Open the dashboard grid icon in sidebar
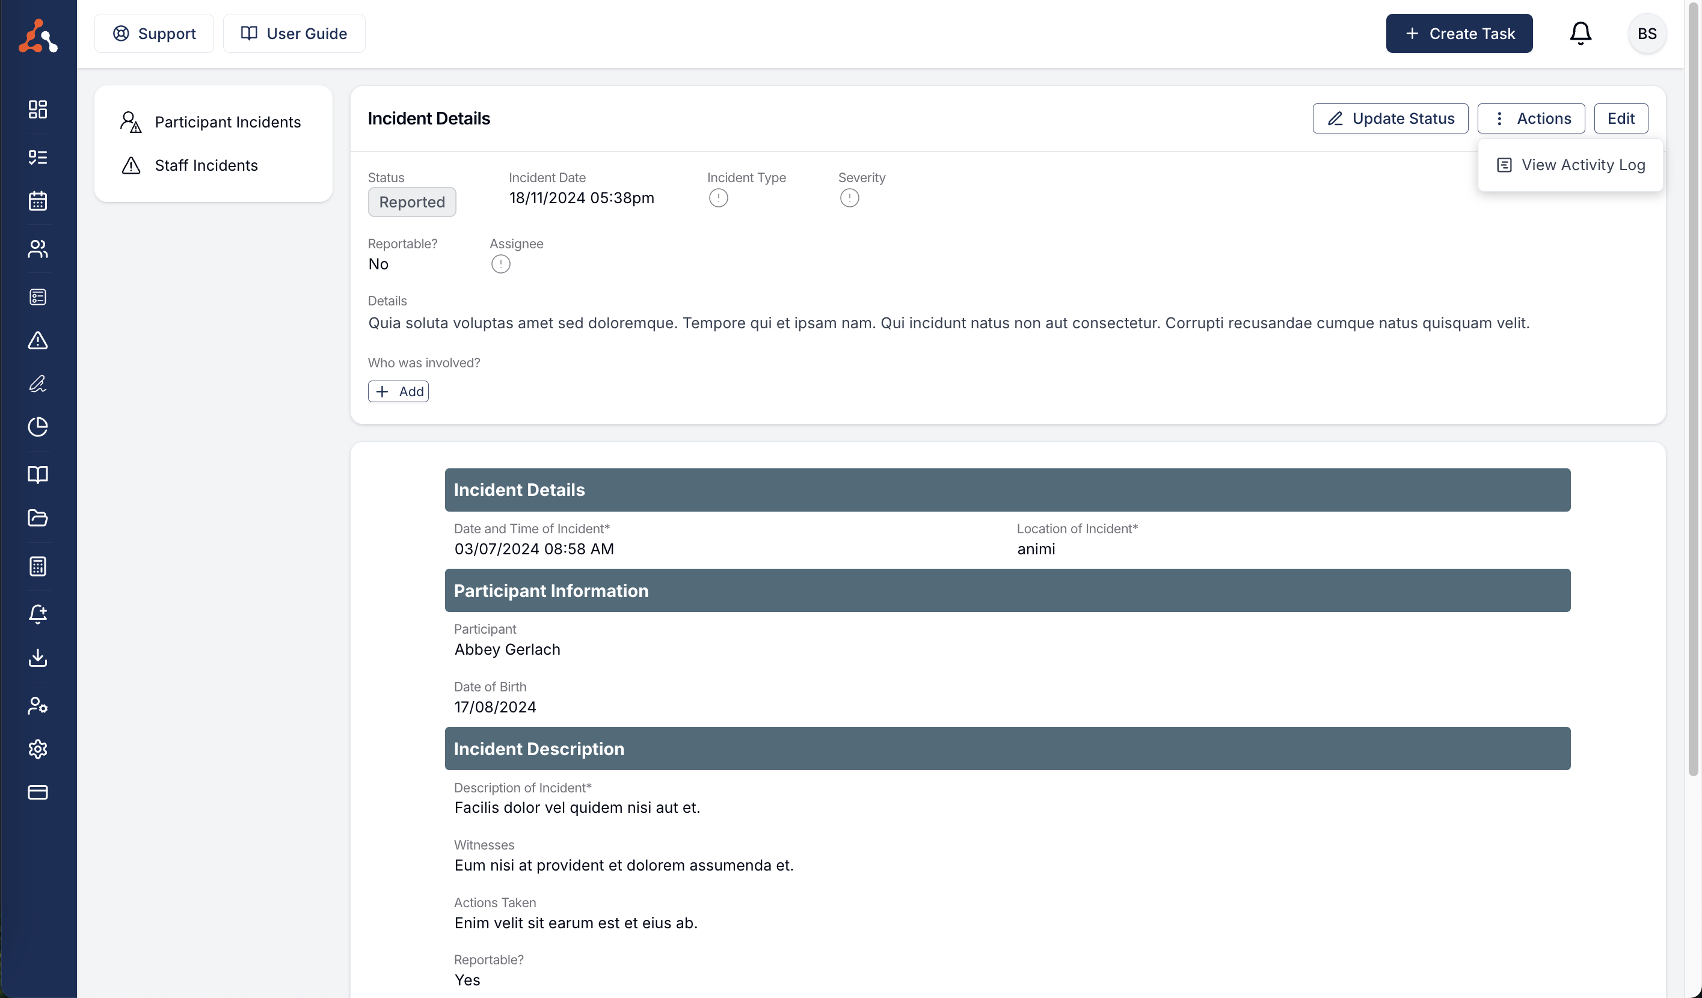 (x=38, y=109)
